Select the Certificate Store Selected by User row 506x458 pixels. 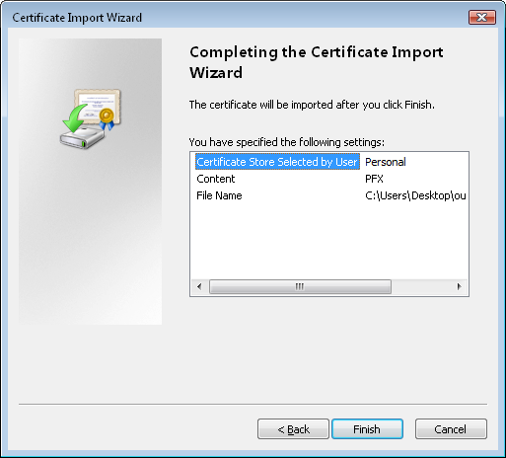[277, 162]
